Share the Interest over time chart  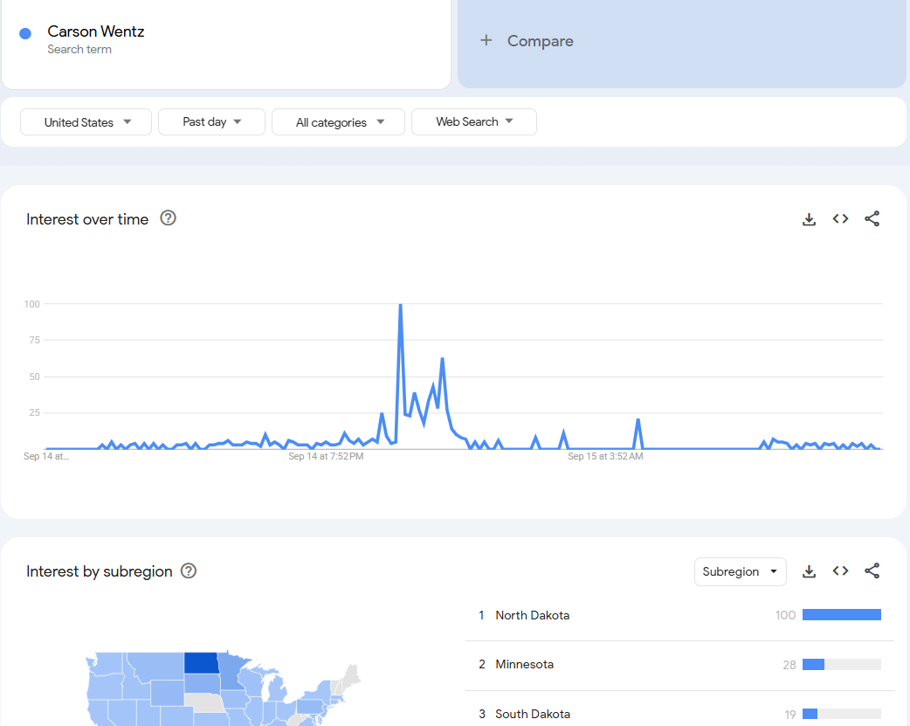872,219
